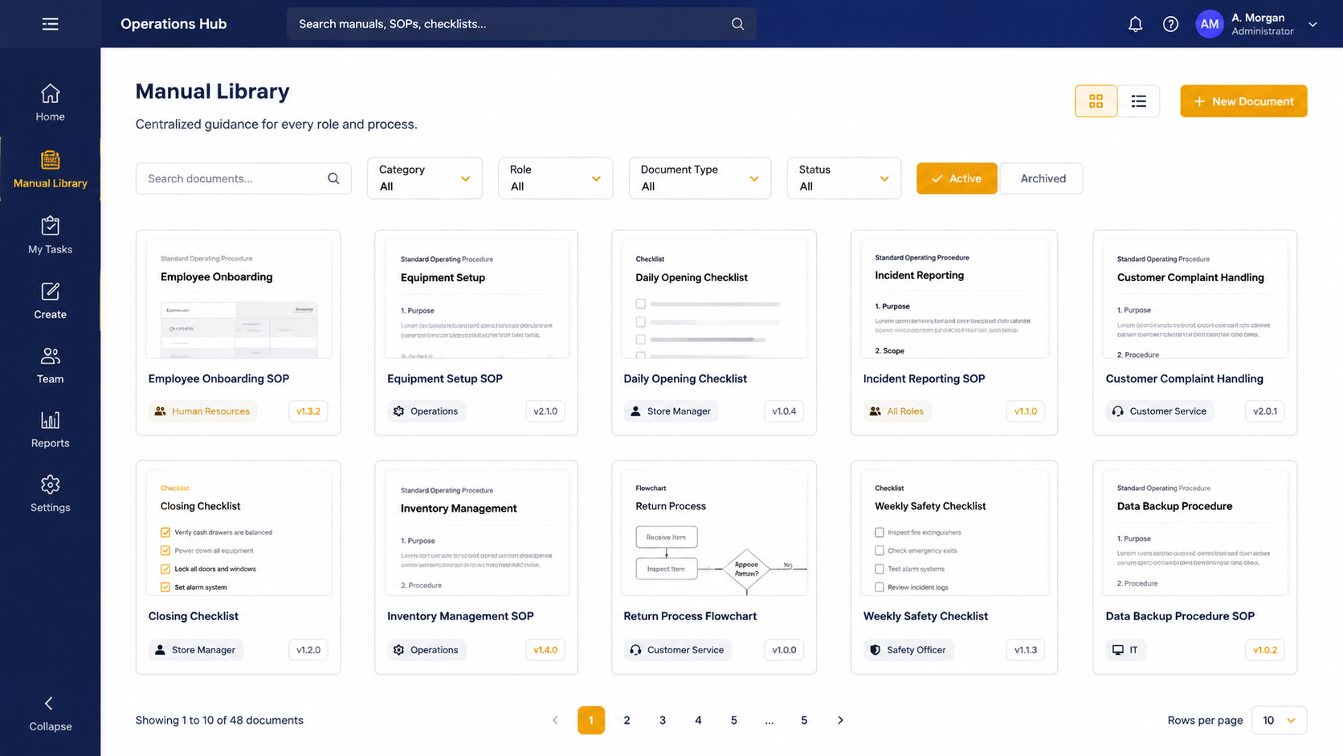Click Operations tag on Inventory Management SOP
1343x756 pixels.
tap(427, 650)
